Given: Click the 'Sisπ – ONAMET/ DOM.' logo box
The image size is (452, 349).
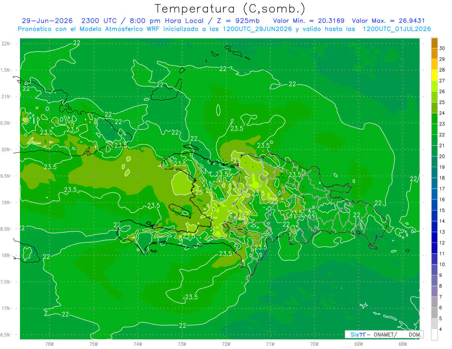Looking at the screenshot, I should pyautogui.click(x=384, y=334).
